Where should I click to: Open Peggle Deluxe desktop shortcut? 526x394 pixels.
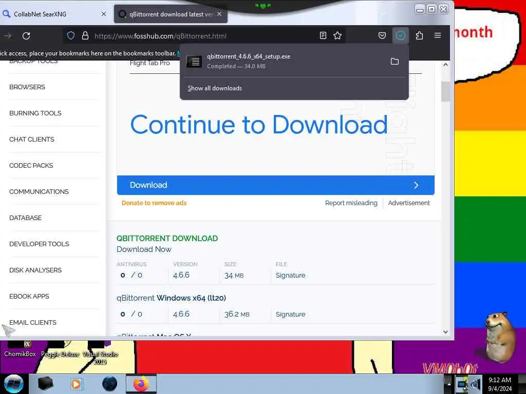click(61, 349)
